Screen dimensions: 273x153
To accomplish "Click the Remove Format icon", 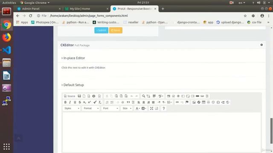I will click(x=100, y=102).
